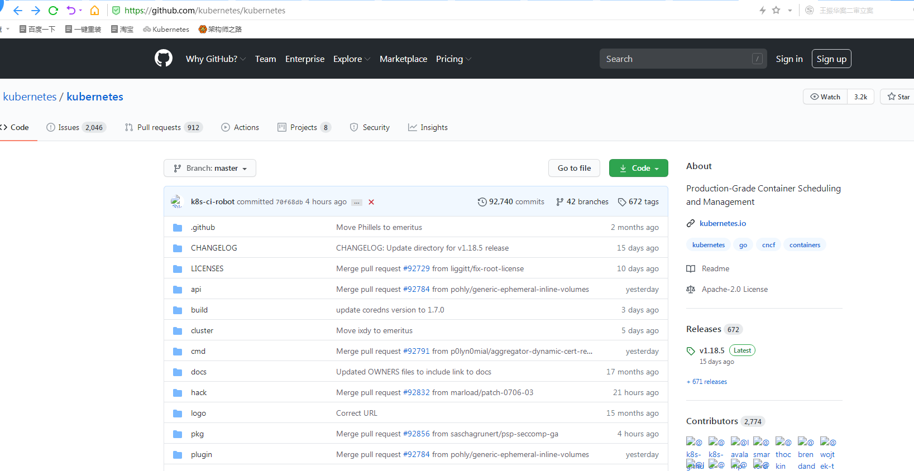Bookmark page with the star icon
The height and width of the screenshot is (471, 914).
coord(776,10)
